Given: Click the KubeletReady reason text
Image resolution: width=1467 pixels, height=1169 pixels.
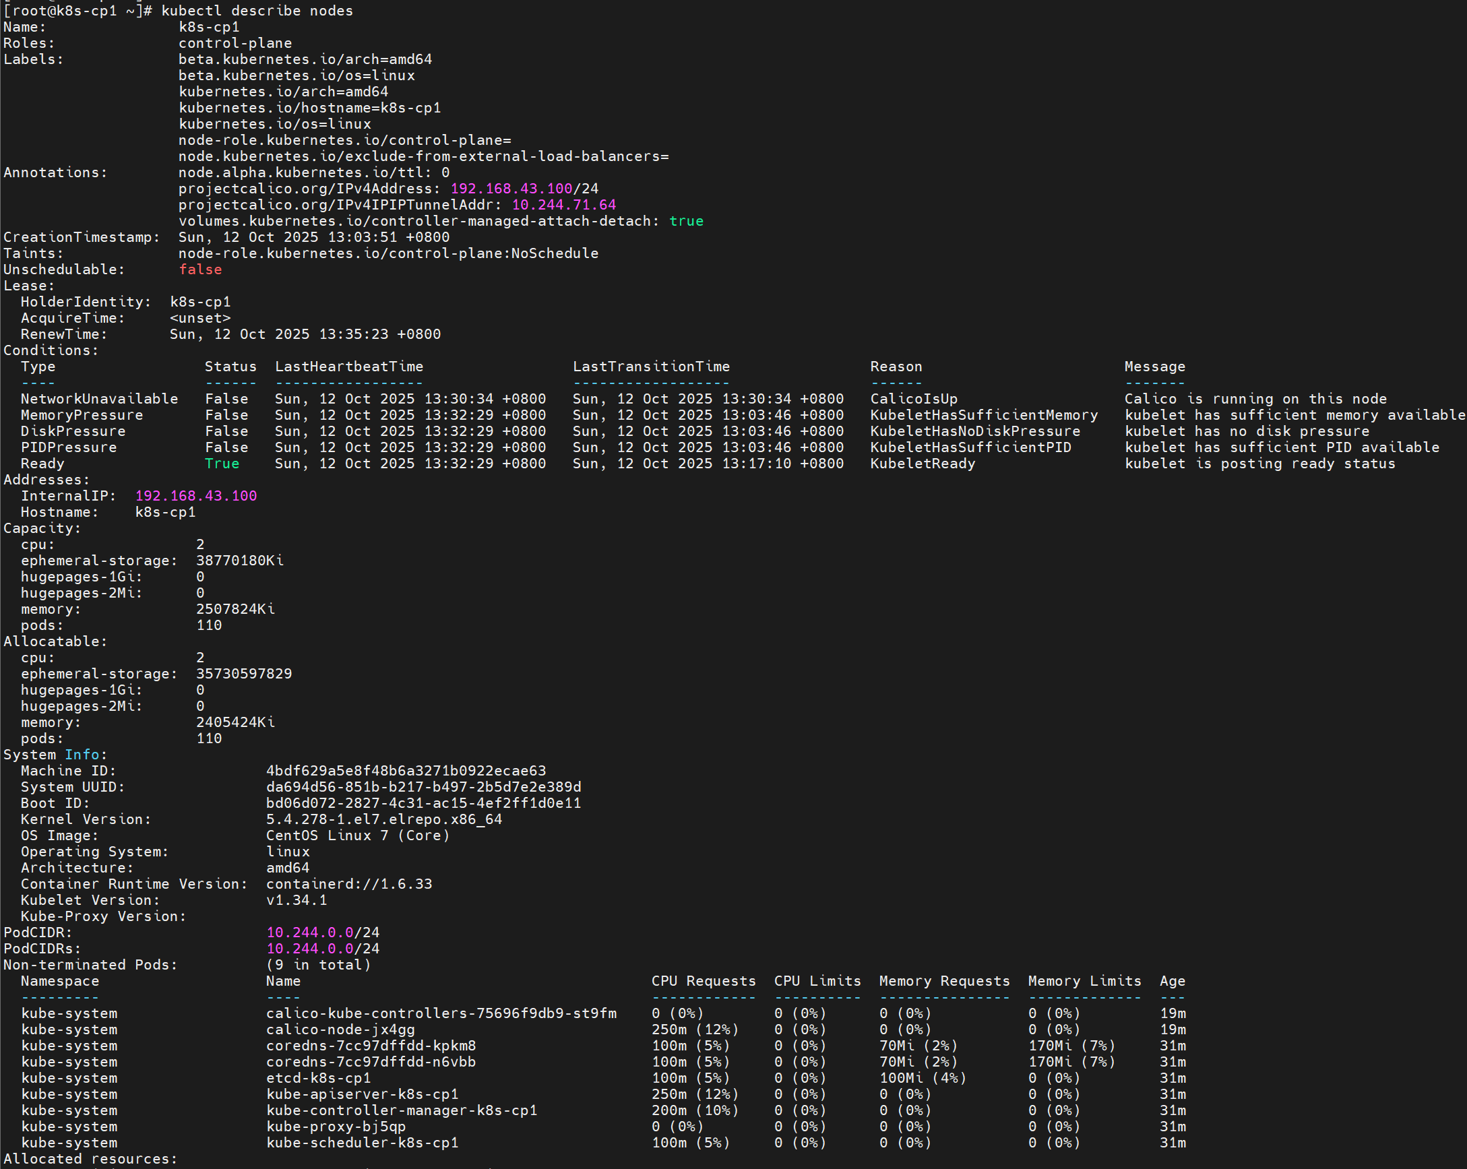Looking at the screenshot, I should (x=922, y=464).
